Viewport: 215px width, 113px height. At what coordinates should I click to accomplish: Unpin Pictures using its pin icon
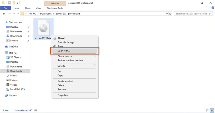click(x=28, y=40)
